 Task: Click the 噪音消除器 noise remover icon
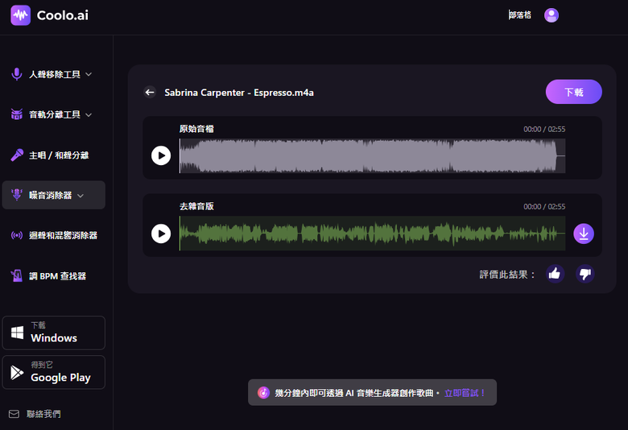(x=16, y=195)
